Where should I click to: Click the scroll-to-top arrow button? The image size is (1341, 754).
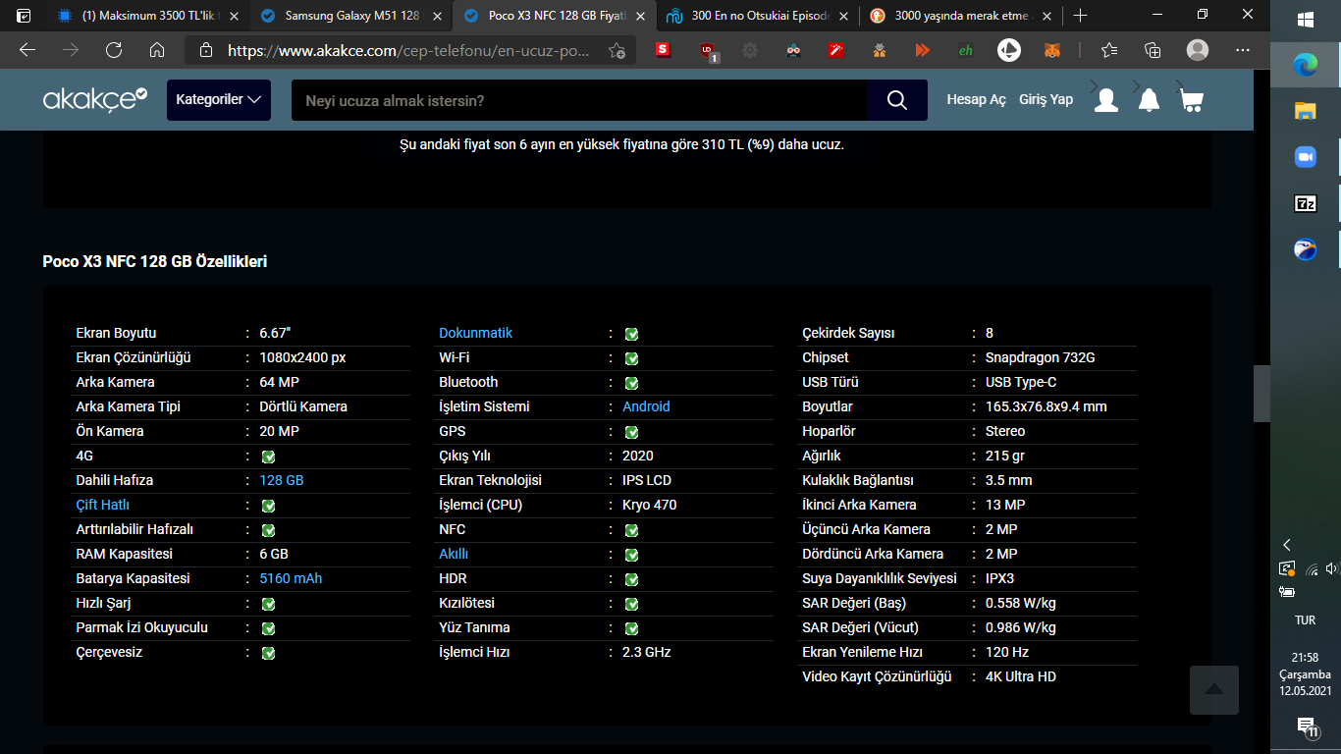(x=1214, y=690)
